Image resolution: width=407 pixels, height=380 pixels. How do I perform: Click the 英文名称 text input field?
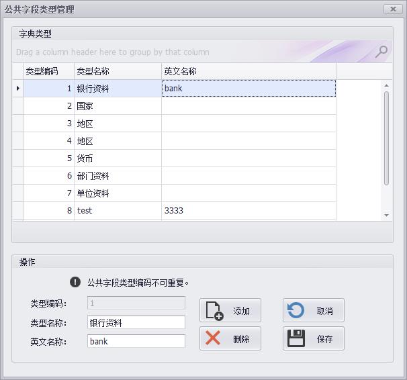point(136,341)
